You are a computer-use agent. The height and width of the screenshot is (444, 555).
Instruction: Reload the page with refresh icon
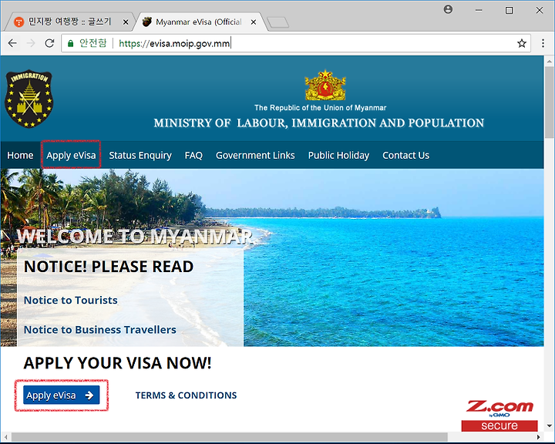click(49, 43)
